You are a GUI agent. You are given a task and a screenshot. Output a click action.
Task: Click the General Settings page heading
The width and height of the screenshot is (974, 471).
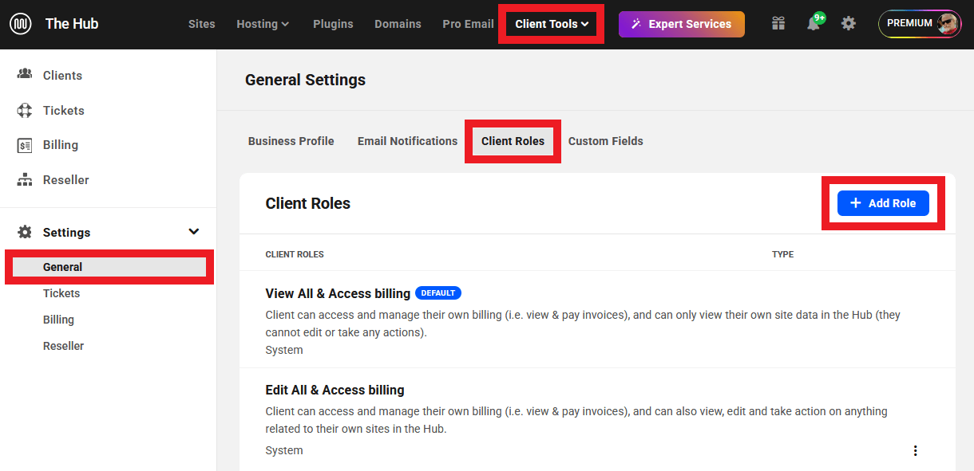305,80
